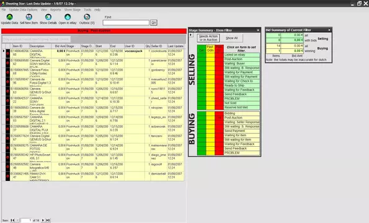Screen dimensions: 369x223
Task: Open the Show Stage menu
Action: click(x=72, y=10)
